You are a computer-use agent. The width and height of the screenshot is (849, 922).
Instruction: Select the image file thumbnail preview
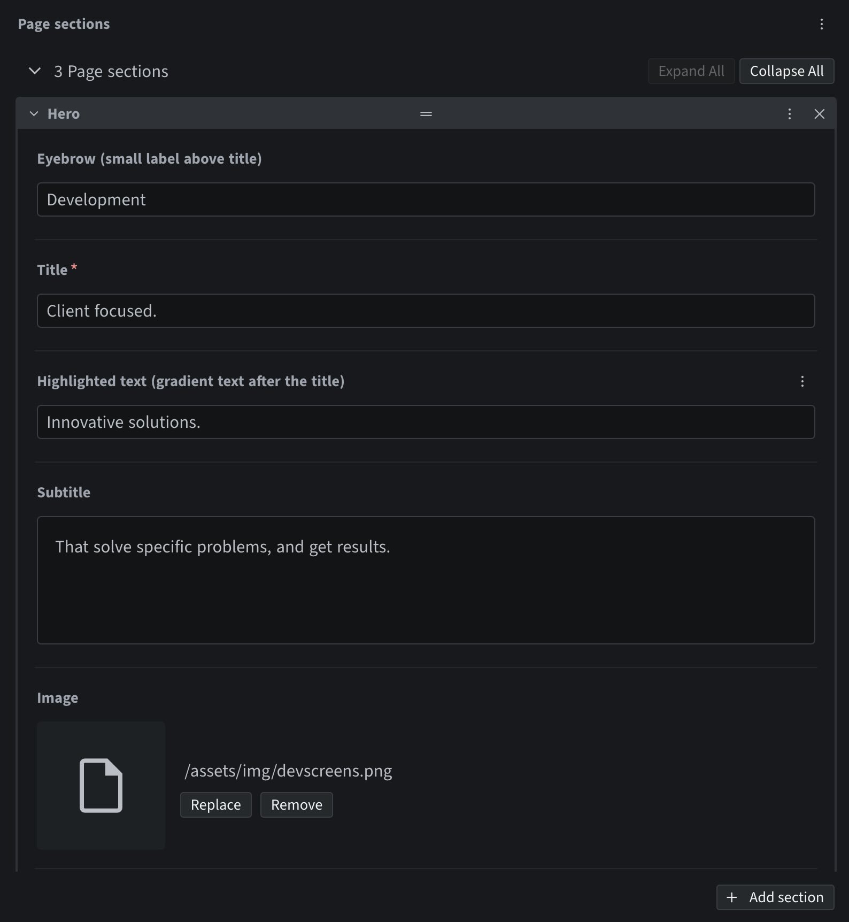(101, 786)
